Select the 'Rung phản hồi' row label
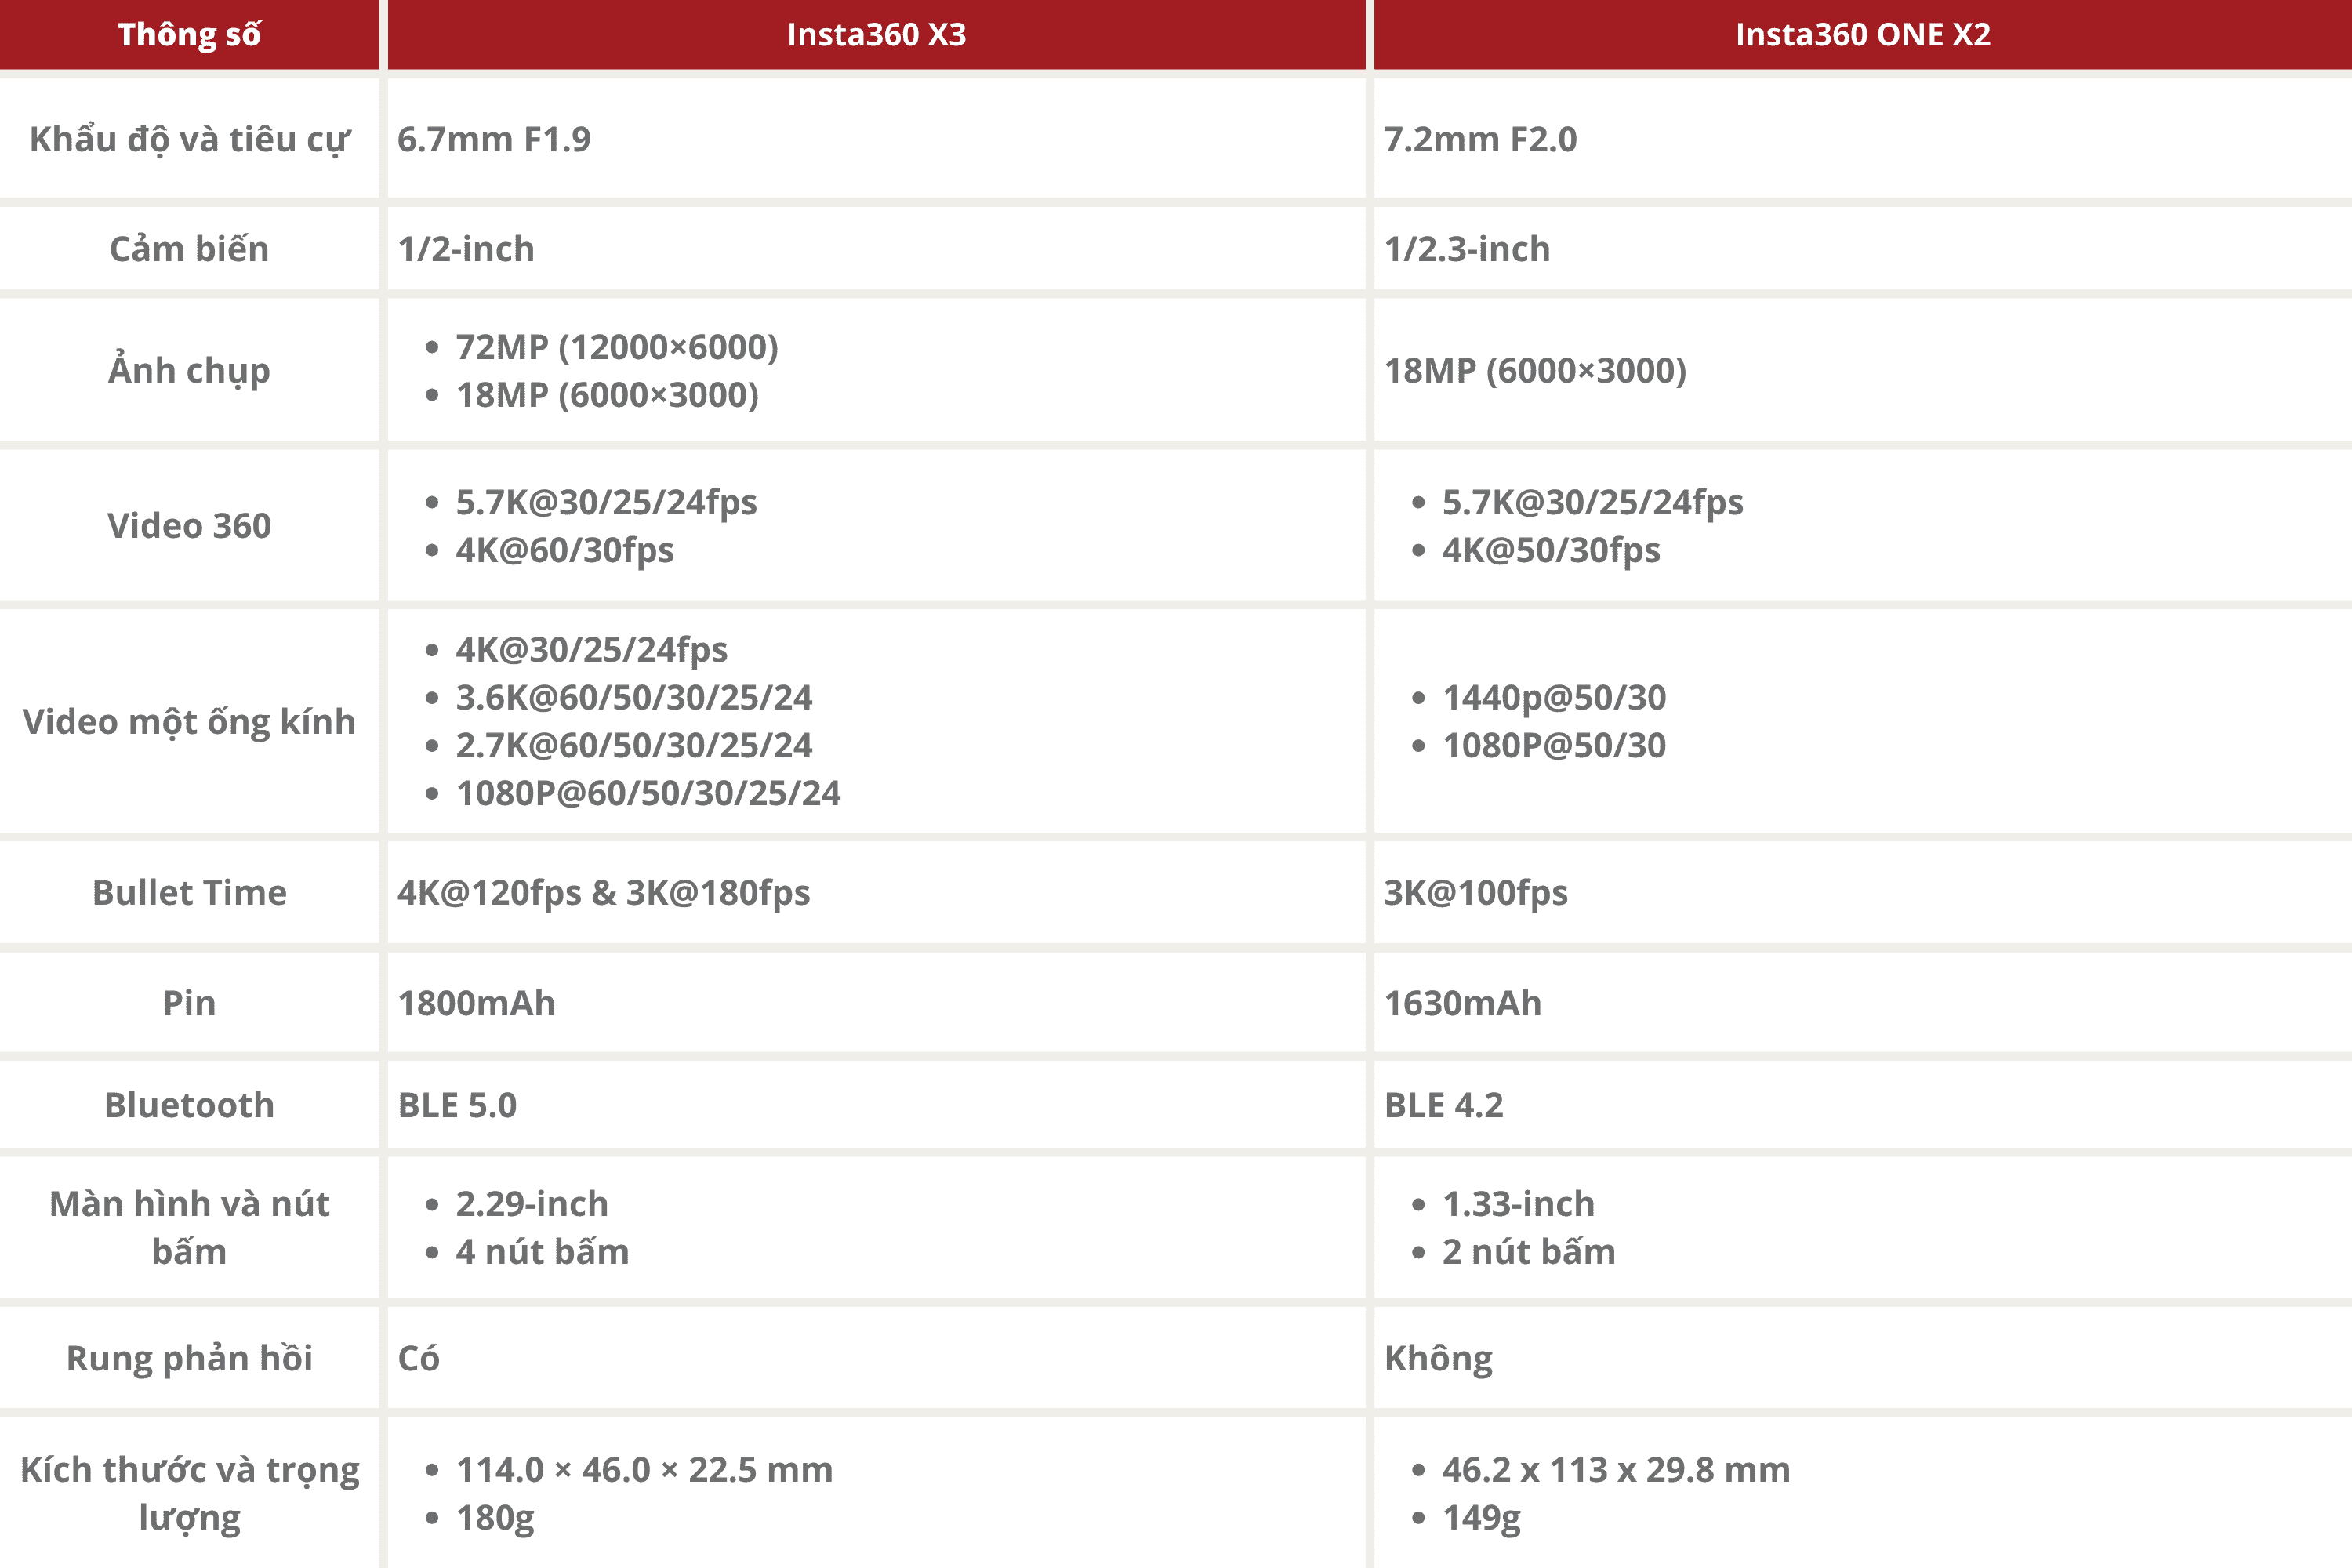 [x=189, y=1358]
